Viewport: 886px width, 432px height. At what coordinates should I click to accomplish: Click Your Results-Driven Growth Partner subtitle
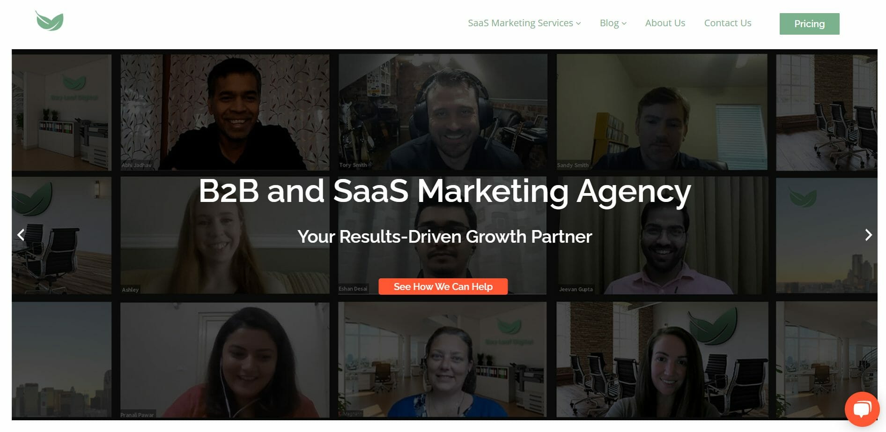point(444,237)
